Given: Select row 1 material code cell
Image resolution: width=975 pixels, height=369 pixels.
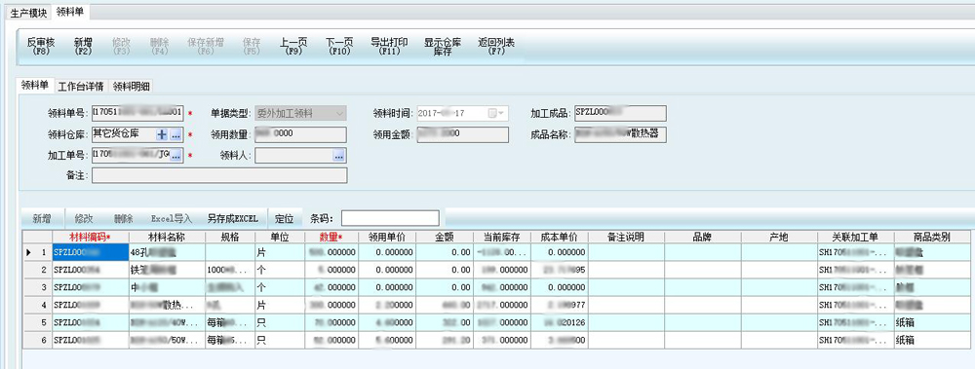Looking at the screenshot, I should 90,253.
